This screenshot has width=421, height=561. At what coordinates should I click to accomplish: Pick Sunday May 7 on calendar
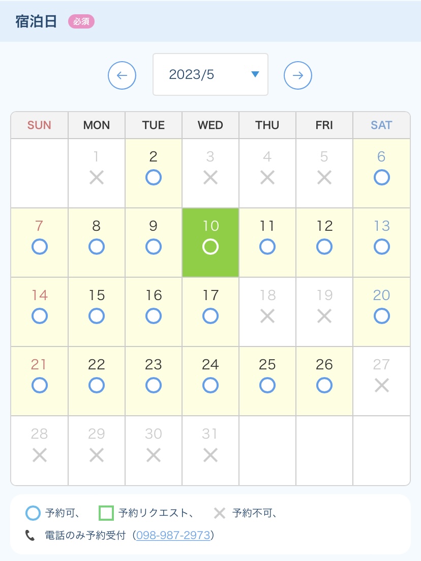(x=39, y=243)
